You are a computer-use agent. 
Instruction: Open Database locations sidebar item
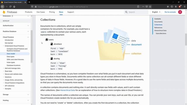(13, 65)
